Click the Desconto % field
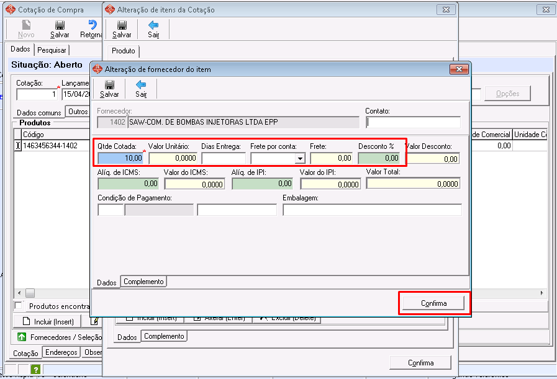The height and width of the screenshot is (379, 557). point(379,158)
